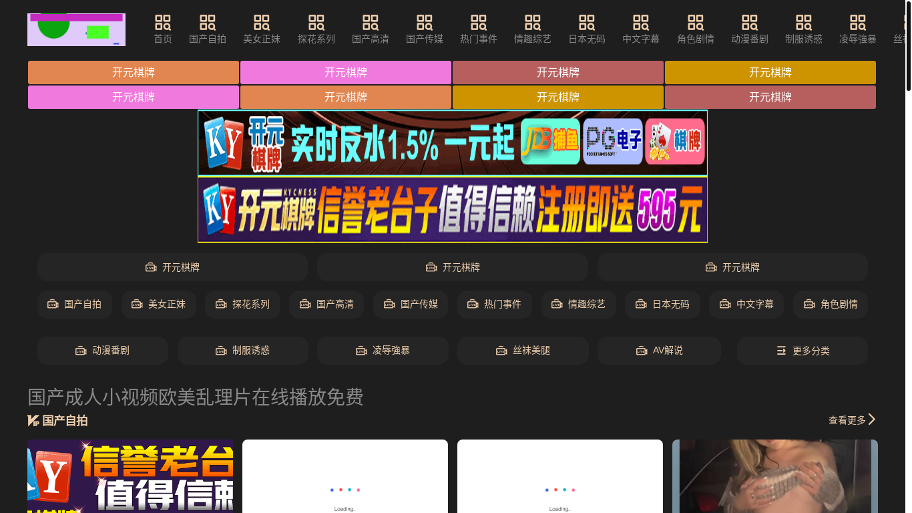Open the AV解说 category pill
The width and height of the screenshot is (912, 513).
pyautogui.click(x=659, y=350)
